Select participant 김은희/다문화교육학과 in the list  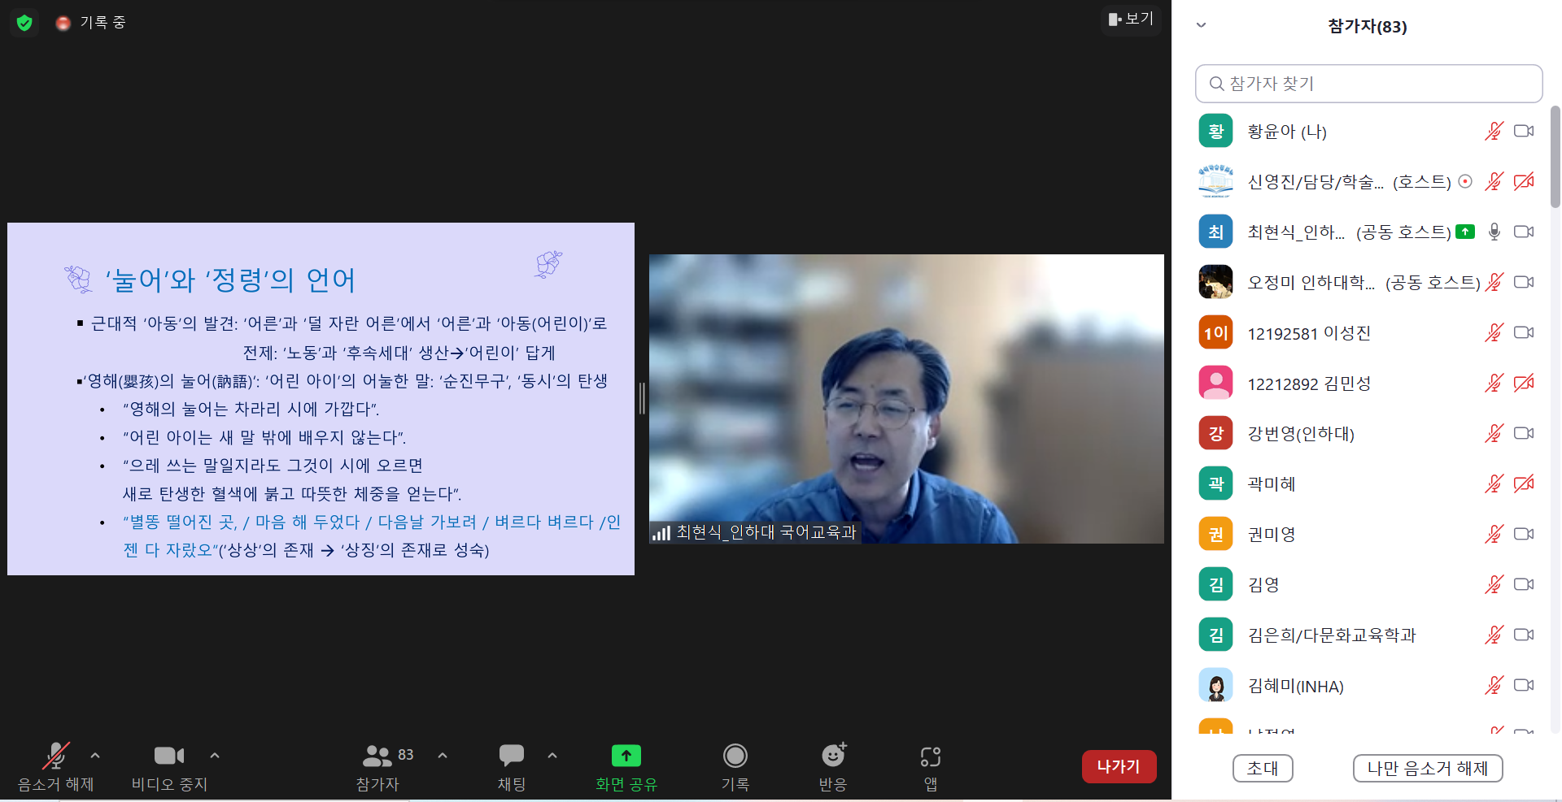pos(1368,635)
